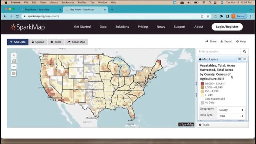Reload the page in Chrome
This screenshot has width=256, height=144.
17,16
